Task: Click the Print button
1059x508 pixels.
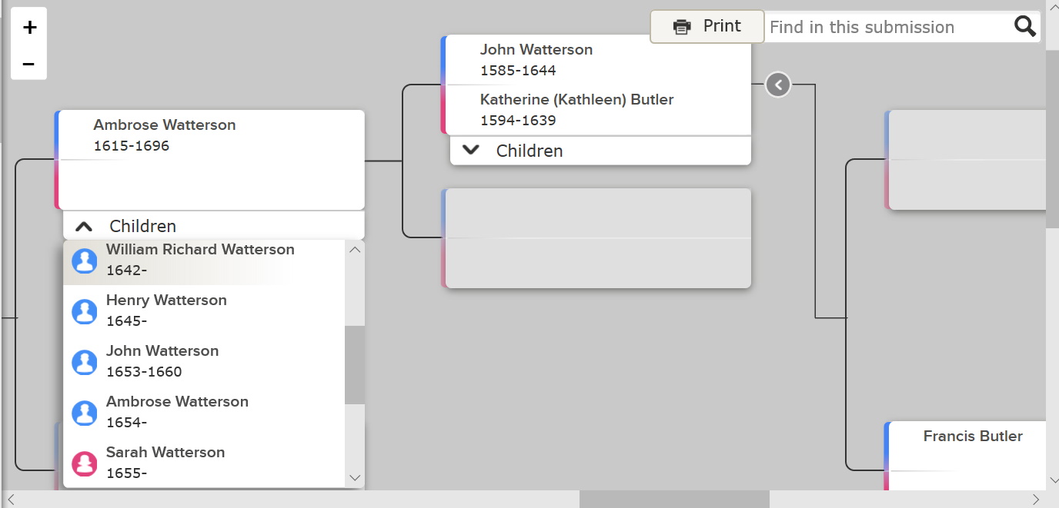Action: tap(707, 26)
